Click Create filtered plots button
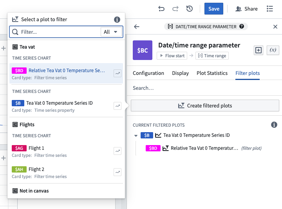Screen dimensions: 282x209 click(x=205, y=105)
